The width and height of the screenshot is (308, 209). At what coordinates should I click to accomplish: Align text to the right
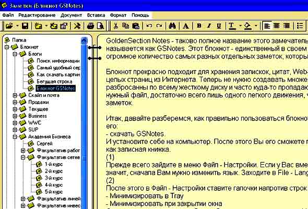click(287, 26)
